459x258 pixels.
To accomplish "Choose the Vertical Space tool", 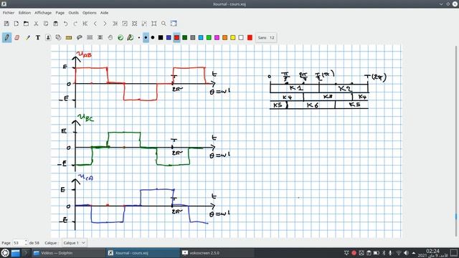I will click(x=100, y=37).
